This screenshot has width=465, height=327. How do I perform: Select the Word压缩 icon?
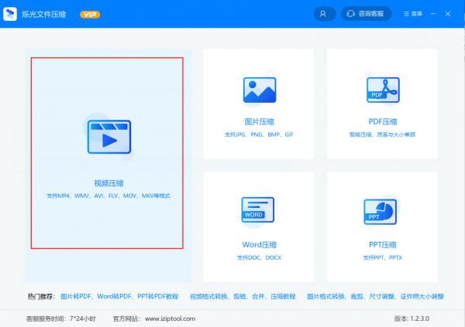pyautogui.click(x=259, y=210)
